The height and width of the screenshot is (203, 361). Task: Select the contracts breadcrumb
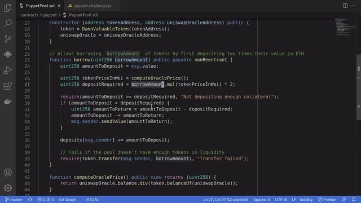(29, 15)
